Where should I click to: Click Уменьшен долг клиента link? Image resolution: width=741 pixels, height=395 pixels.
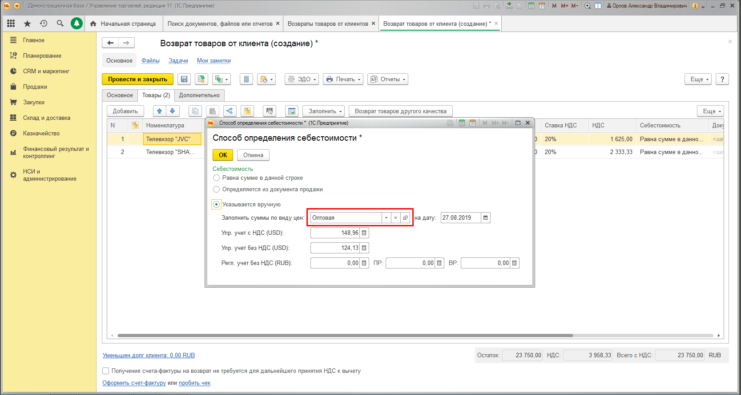tap(149, 355)
